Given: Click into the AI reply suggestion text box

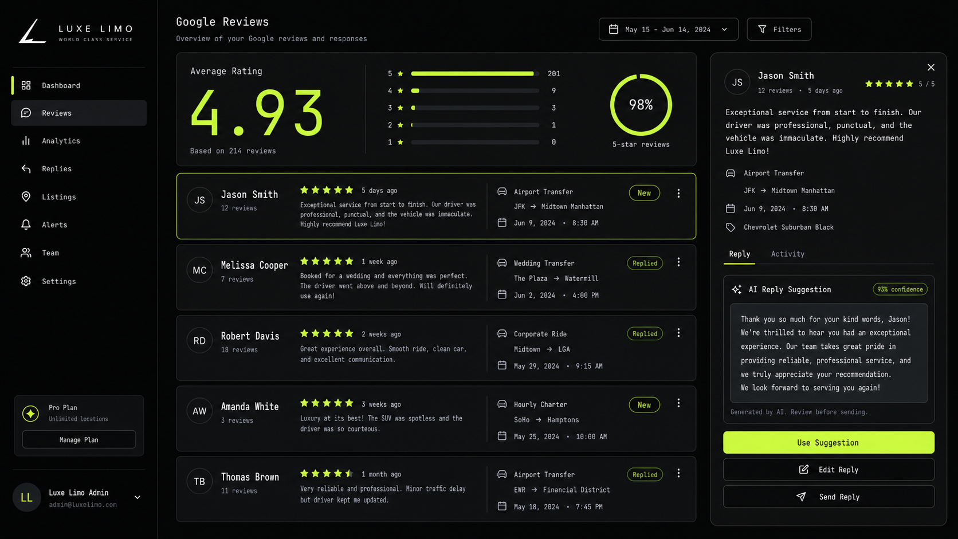Looking at the screenshot, I should [x=829, y=353].
